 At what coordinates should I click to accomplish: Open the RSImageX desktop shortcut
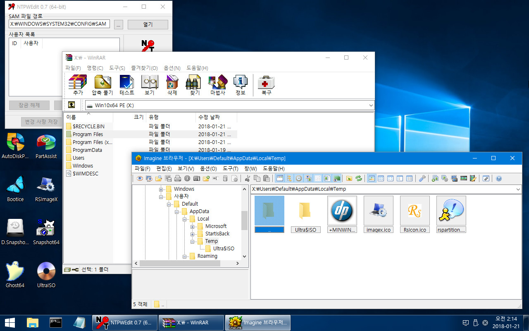[46, 189]
